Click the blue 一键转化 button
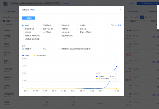This screenshot has width=159, height=109. click(x=28, y=18)
